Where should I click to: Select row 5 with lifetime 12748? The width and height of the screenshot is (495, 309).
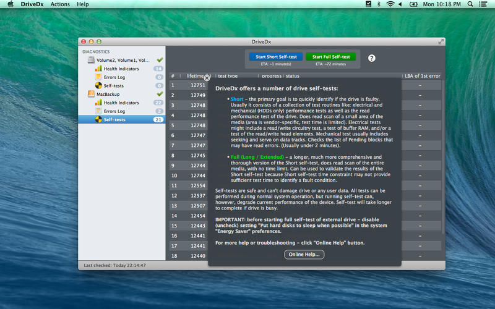189,125
